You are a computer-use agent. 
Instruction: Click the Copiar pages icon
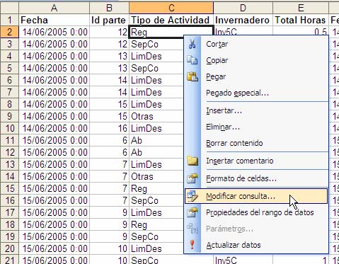[x=193, y=60]
